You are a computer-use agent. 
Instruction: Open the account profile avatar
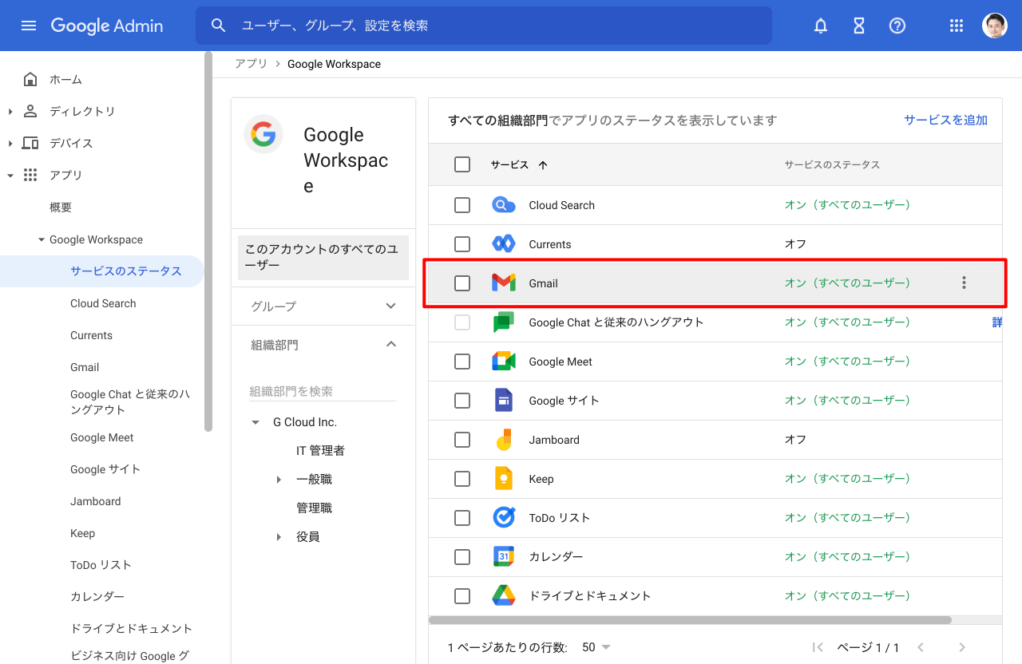[995, 26]
